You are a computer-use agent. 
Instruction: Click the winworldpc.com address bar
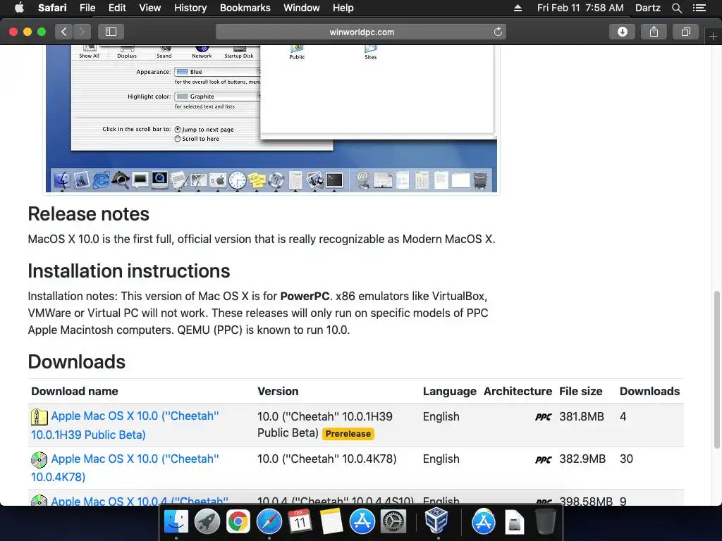[x=361, y=32]
